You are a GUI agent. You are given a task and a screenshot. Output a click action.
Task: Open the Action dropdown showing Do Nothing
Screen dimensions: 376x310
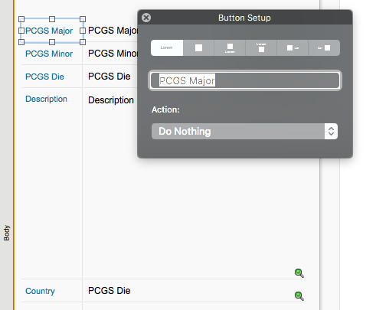pyautogui.click(x=244, y=132)
